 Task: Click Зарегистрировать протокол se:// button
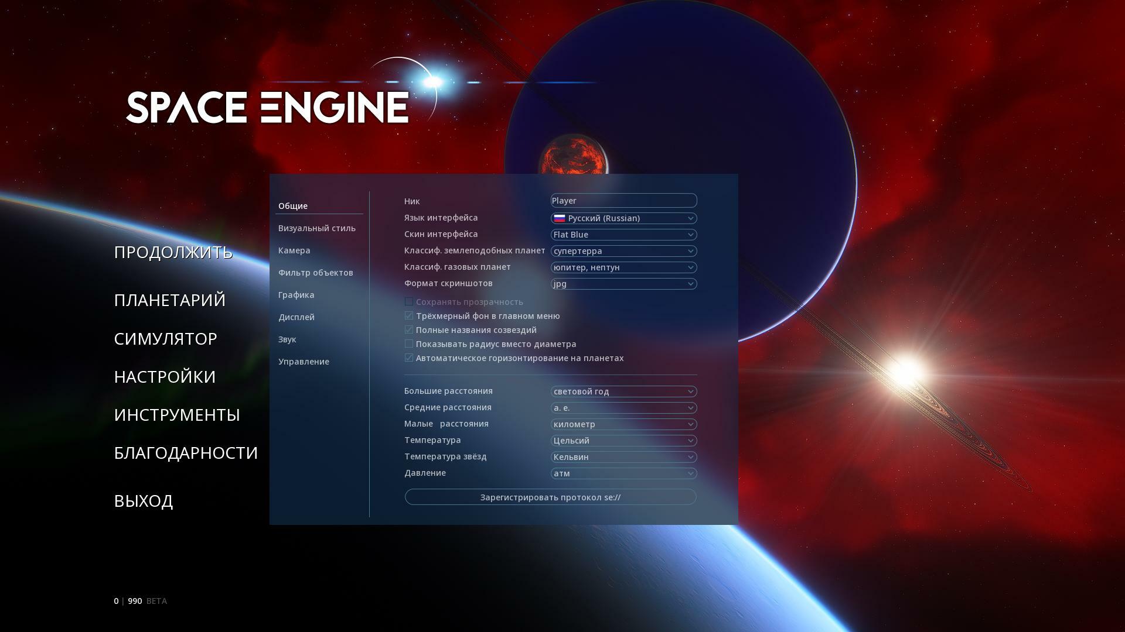pos(550,497)
